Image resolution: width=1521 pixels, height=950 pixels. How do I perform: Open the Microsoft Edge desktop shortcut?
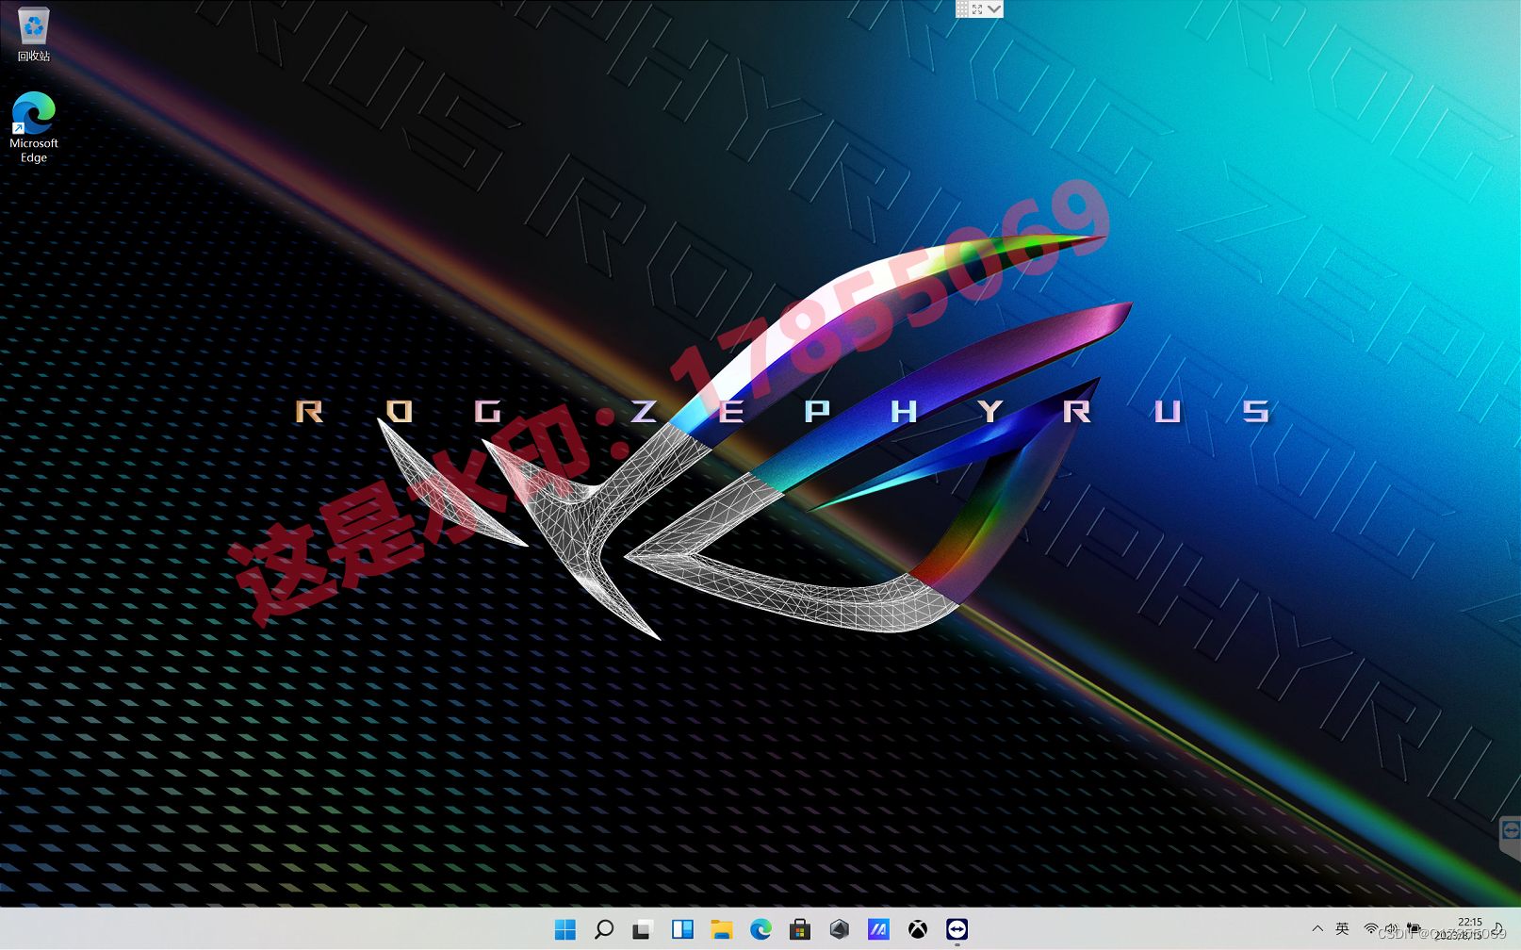(33, 113)
